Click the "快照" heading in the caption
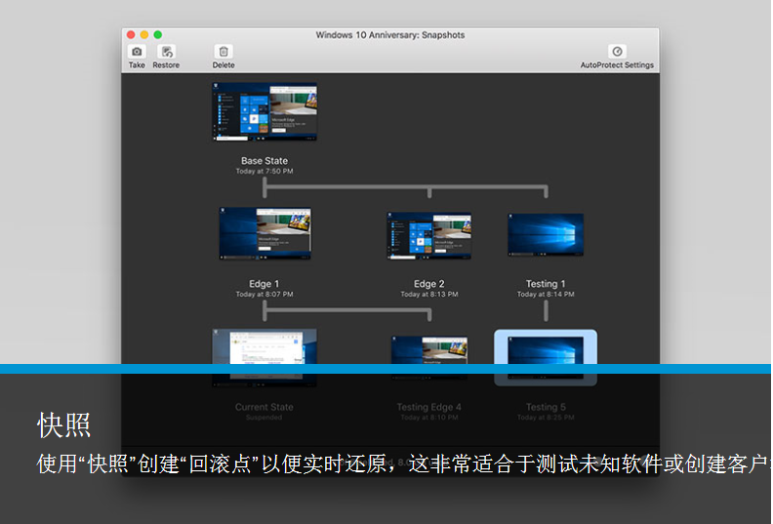773x524 pixels. pyautogui.click(x=64, y=425)
